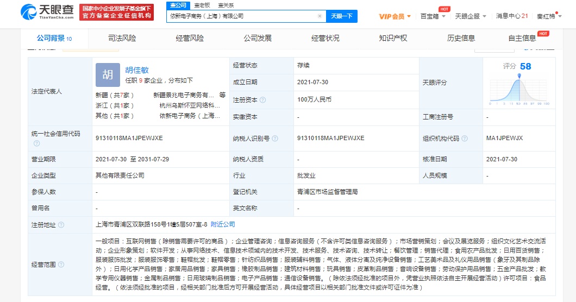Click the score value 58
This screenshot has height=302, width=576.
[x=525, y=66]
